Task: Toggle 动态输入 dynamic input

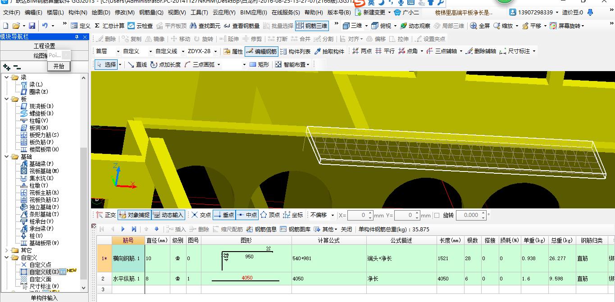Action: (x=168, y=215)
